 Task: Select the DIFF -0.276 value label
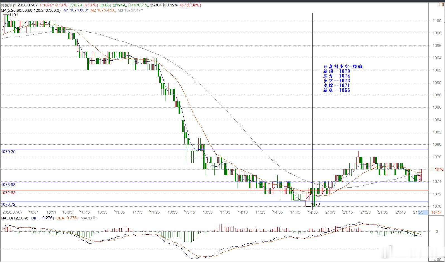click(42, 218)
